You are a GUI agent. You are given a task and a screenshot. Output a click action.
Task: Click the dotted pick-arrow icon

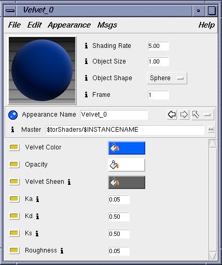point(196,115)
